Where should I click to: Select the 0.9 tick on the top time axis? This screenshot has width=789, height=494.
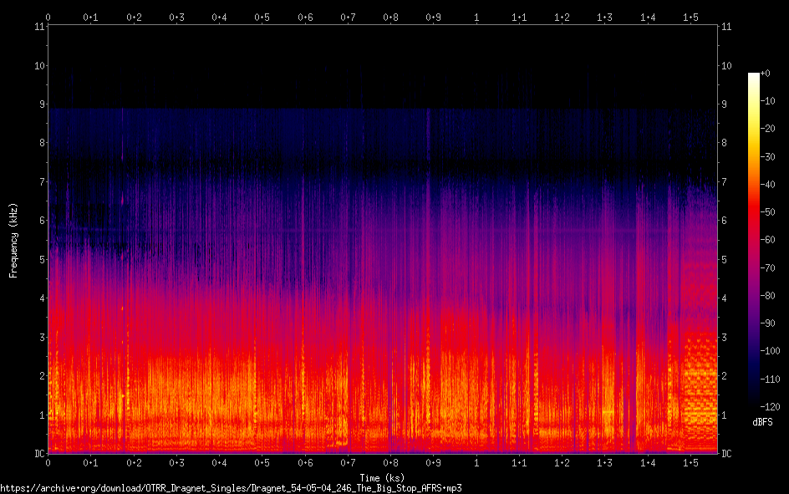pyautogui.click(x=433, y=17)
